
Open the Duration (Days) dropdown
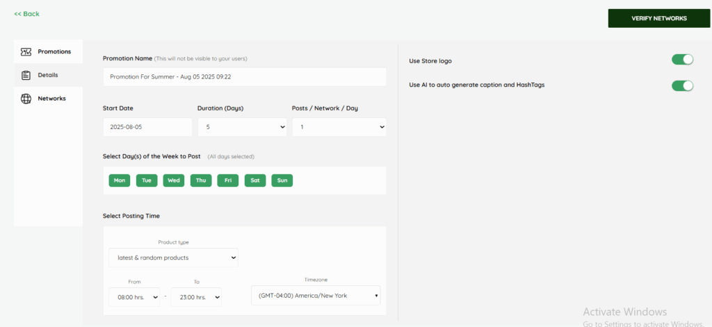click(x=241, y=127)
